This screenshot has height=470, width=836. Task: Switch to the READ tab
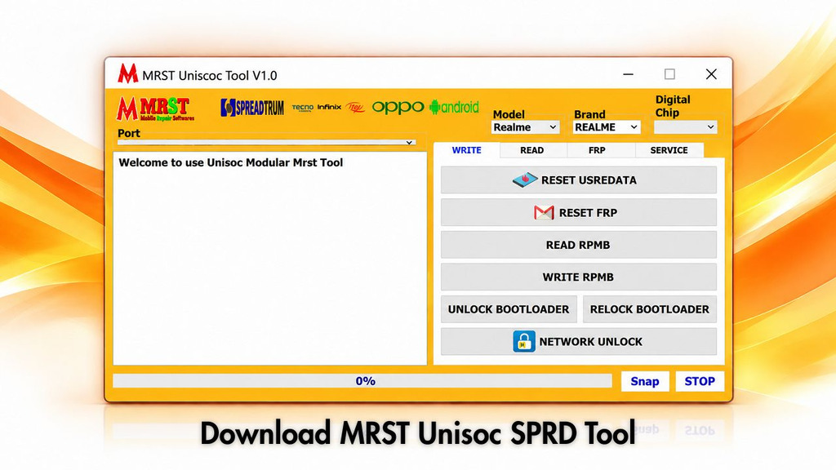[532, 150]
